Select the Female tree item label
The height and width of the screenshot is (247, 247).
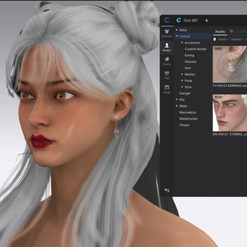click(x=185, y=36)
